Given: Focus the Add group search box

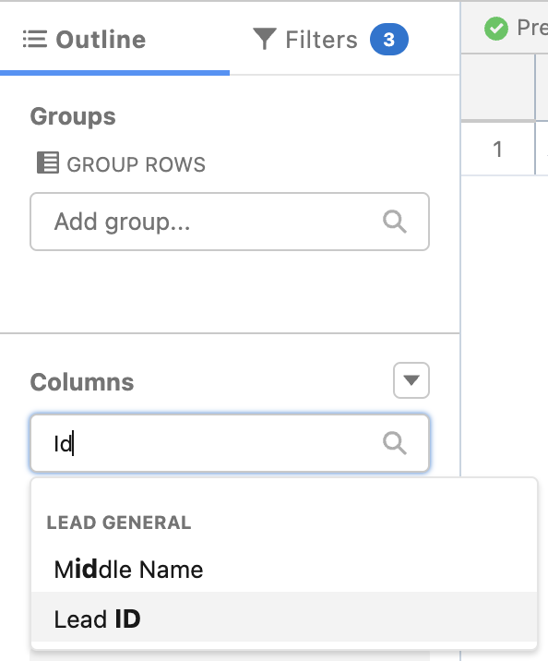Looking at the screenshot, I should click(x=230, y=222).
